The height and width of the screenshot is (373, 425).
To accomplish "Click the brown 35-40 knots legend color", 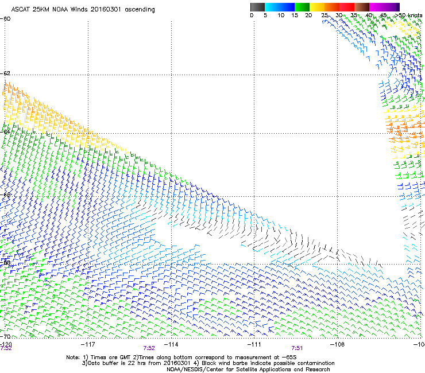I will tap(362, 7).
